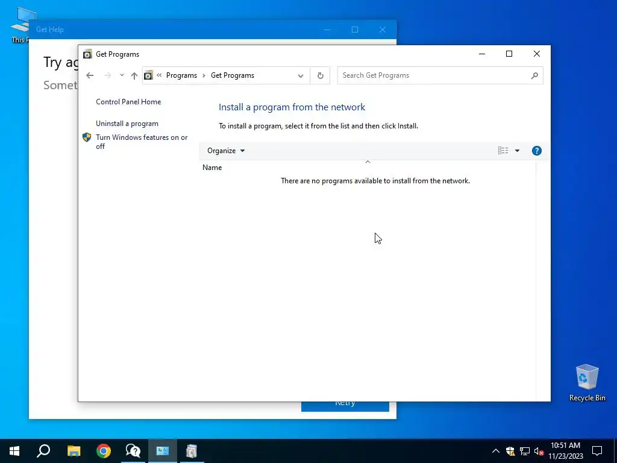The image size is (617, 463).
Task: Click Get Programs in the breadcrumb path
Action: coord(232,75)
